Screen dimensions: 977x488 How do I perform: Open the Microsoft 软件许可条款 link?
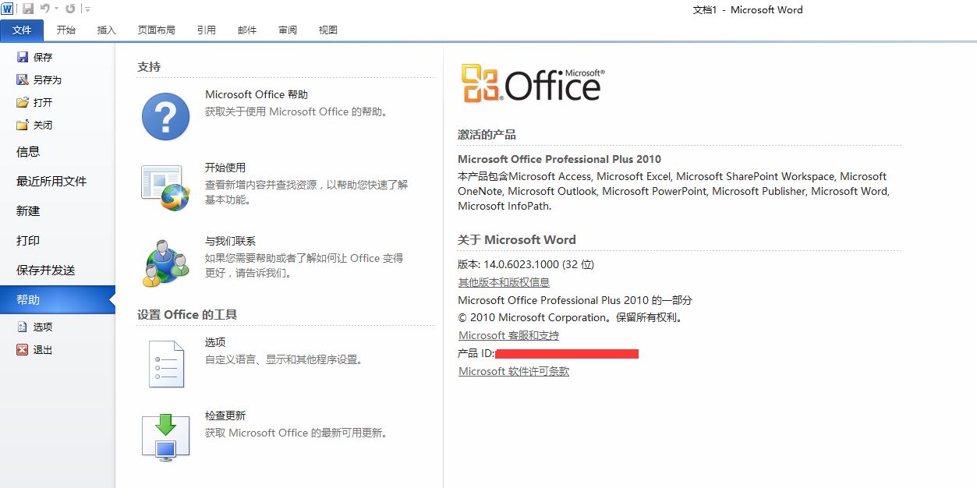tap(513, 371)
